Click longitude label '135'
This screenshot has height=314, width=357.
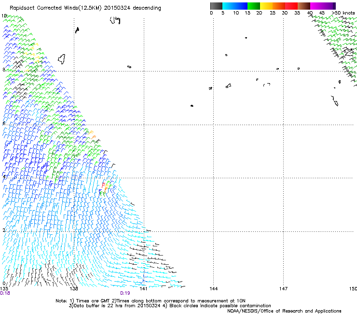coord(4,289)
